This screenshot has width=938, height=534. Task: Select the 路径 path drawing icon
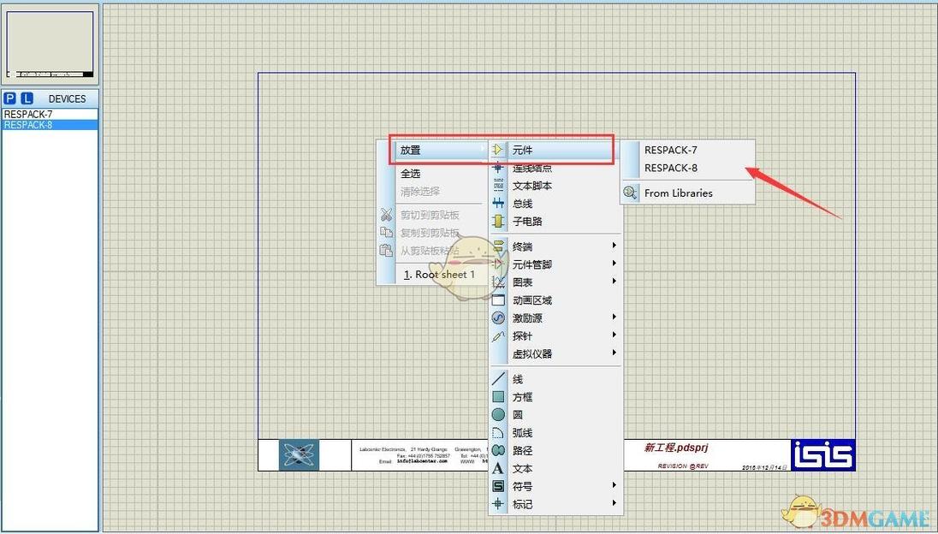498,449
